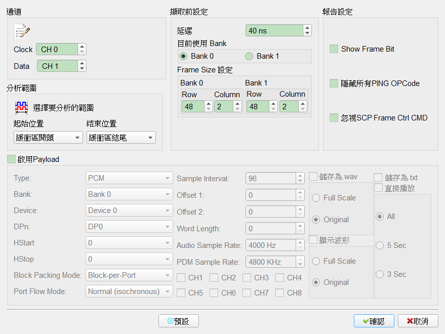
Task: Select the All playback radio
Action: (x=380, y=217)
